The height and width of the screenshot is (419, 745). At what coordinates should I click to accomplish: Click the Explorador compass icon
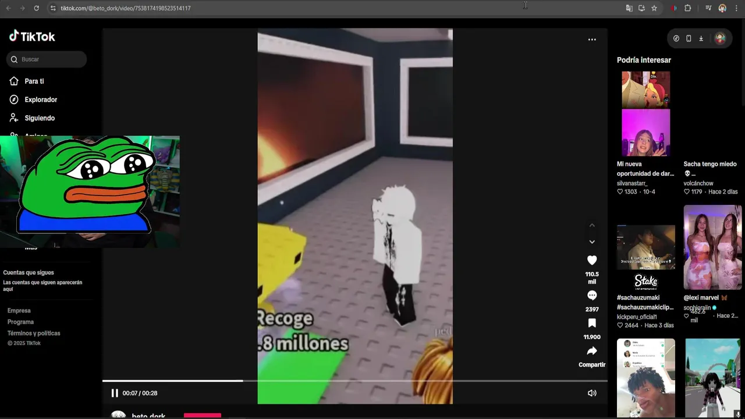[x=14, y=100]
